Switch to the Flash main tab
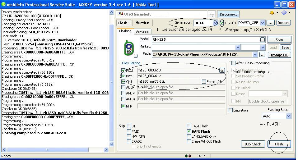This screenshot has height=160, width=298. click(x=123, y=23)
